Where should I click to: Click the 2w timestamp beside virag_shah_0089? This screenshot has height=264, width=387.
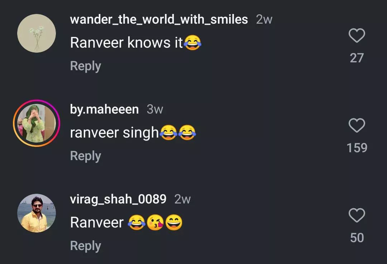click(182, 199)
